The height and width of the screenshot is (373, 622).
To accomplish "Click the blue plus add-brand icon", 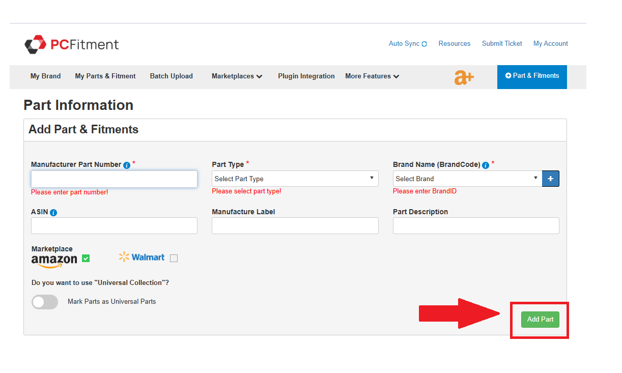I will (x=551, y=179).
